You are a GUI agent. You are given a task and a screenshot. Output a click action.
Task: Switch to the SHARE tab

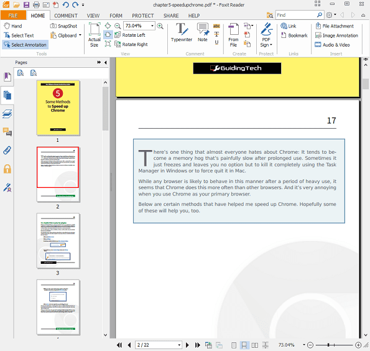(171, 16)
